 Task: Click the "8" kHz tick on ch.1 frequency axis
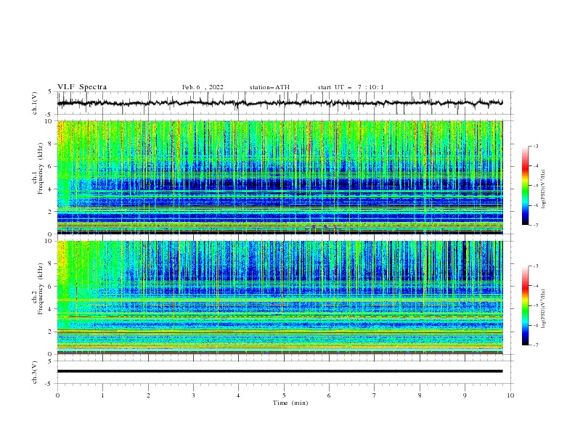[x=52, y=144]
